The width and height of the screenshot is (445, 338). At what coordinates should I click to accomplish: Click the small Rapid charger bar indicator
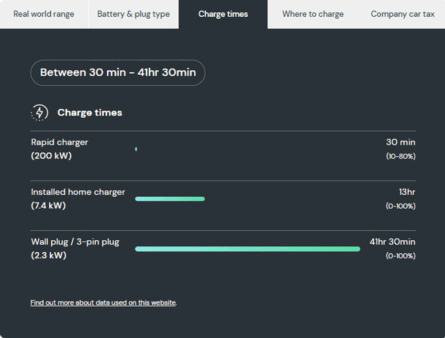(136, 149)
